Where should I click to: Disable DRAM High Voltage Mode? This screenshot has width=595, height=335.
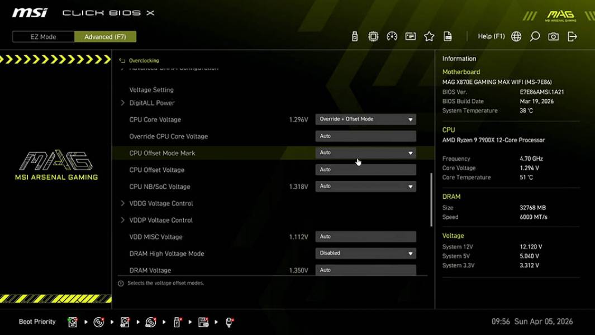point(365,253)
